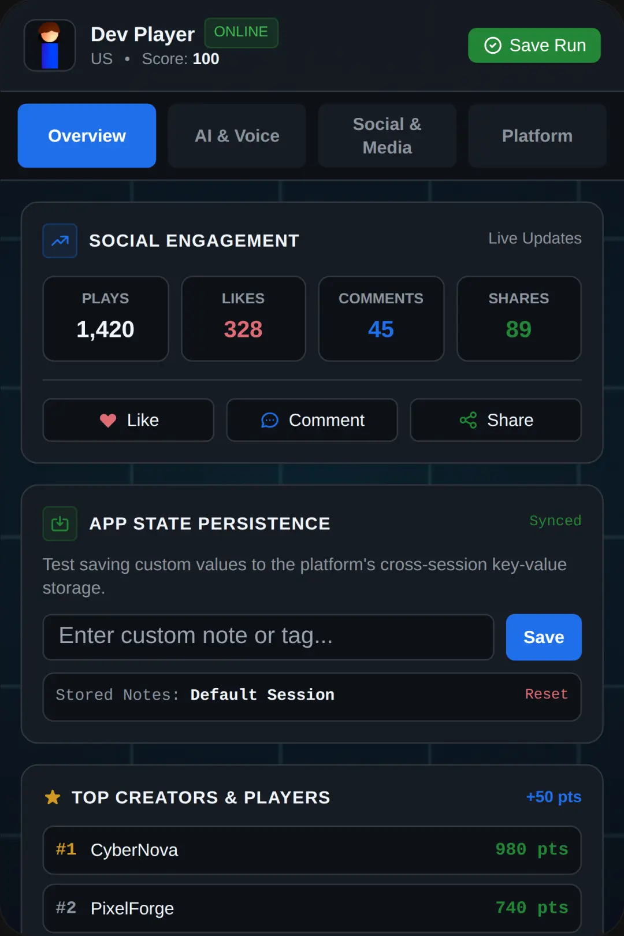Click the ONLINE status badge
Viewport: 624px width, 936px height.
coord(242,32)
